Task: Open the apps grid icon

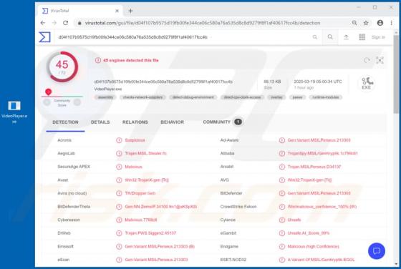Action: (362, 37)
